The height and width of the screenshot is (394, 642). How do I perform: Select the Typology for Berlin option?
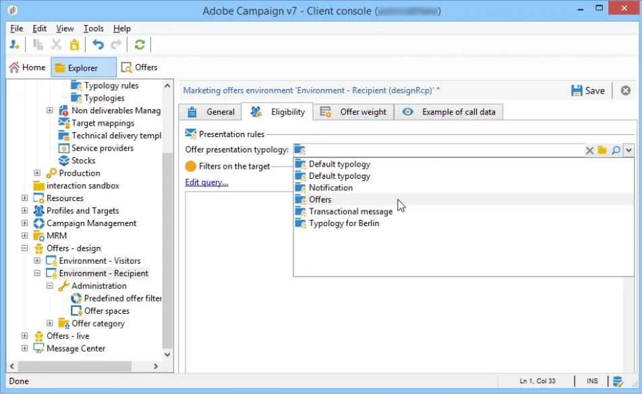click(x=463, y=223)
